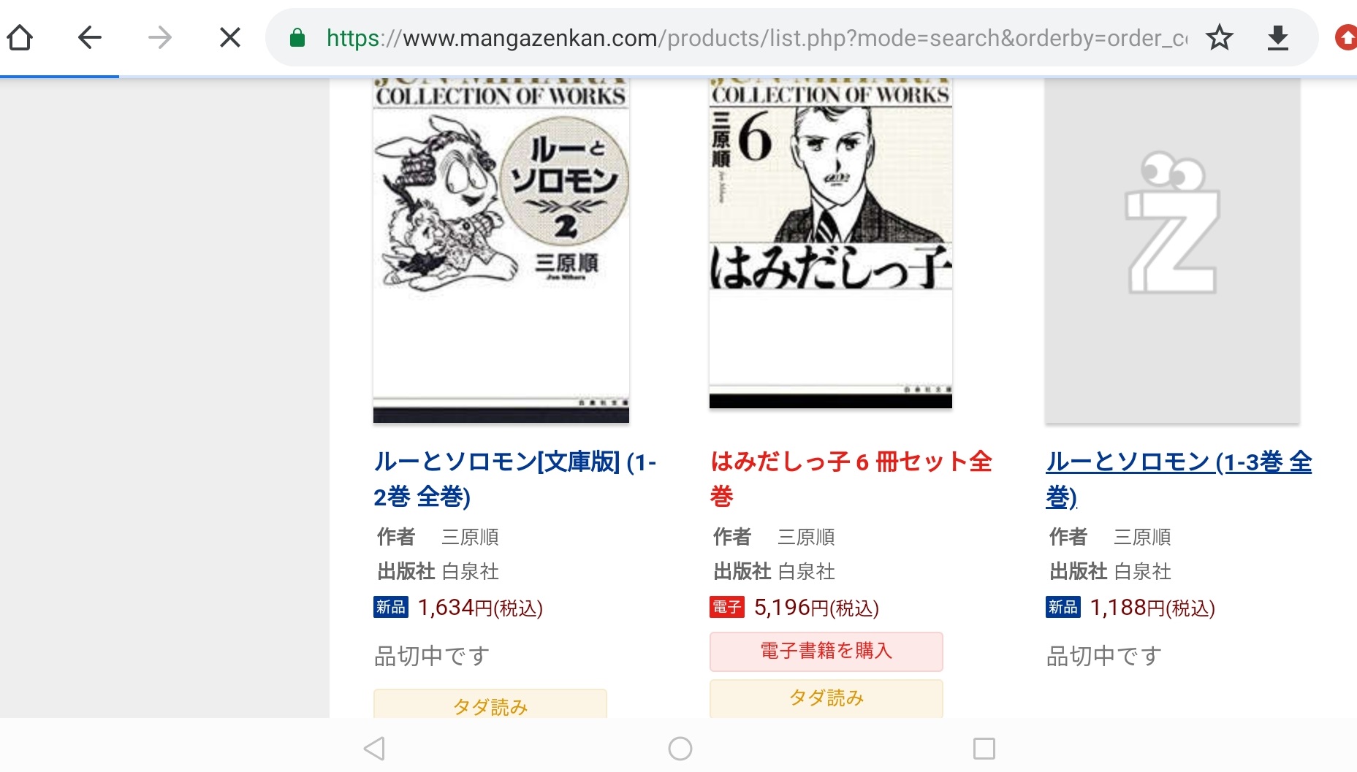Go back with the left arrow
Screen dimensions: 1357x772
[89, 37]
